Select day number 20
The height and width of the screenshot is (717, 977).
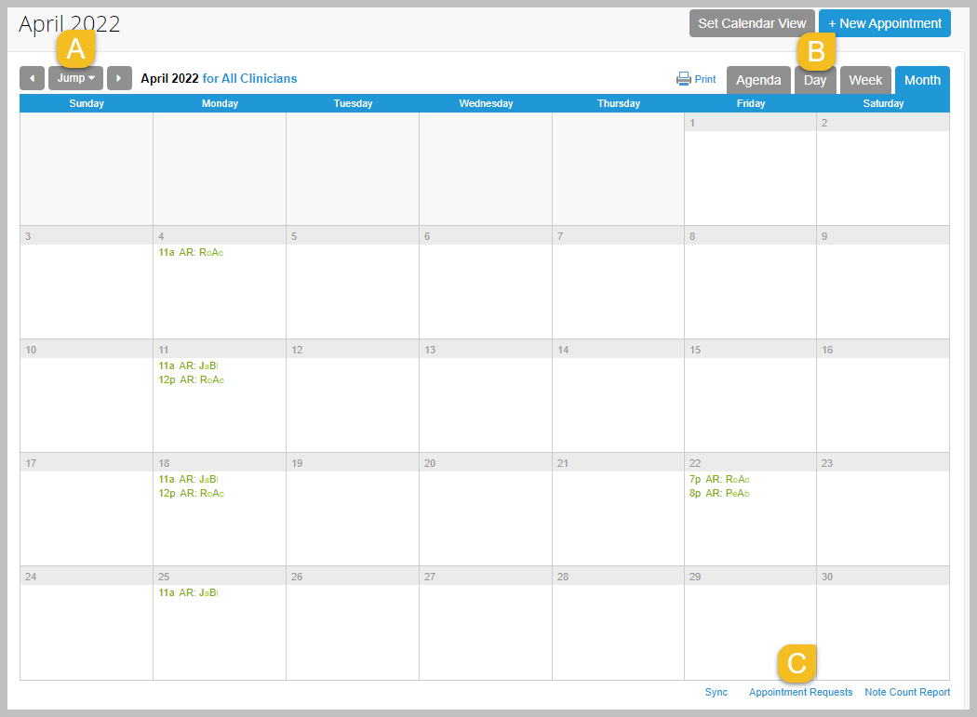[430, 463]
